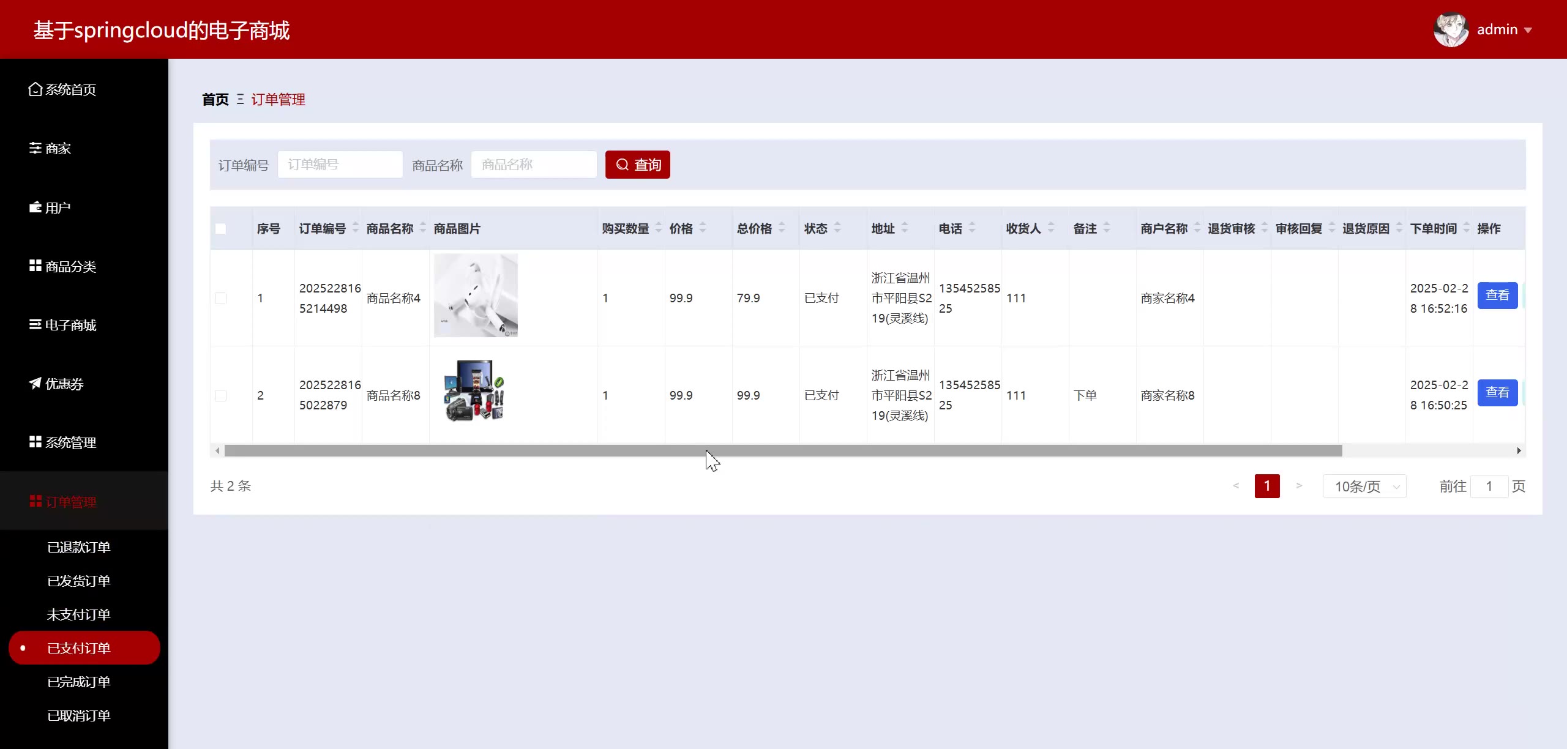1567x749 pixels.
Task: Click the list icon beside 电子商城
Action: [36, 324]
